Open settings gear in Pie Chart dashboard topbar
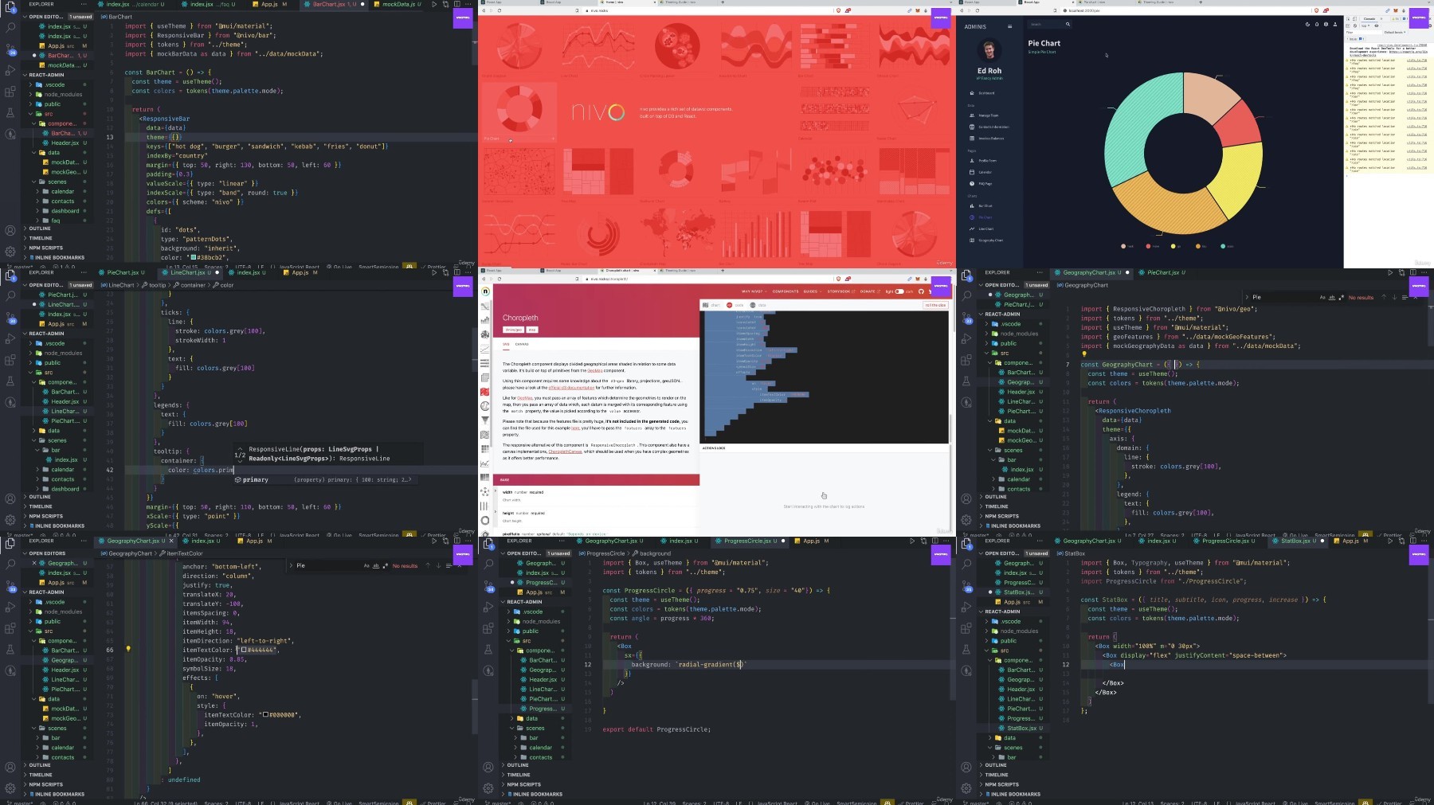This screenshot has width=1434, height=805. [1326, 25]
